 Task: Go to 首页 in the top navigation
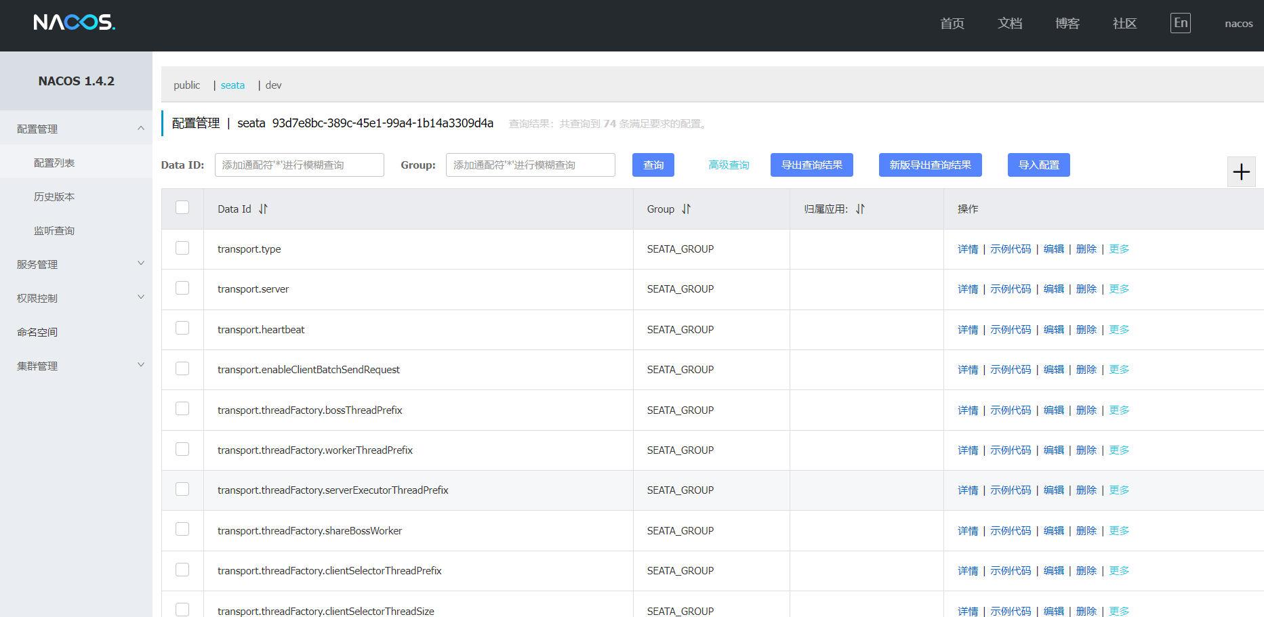tap(952, 24)
